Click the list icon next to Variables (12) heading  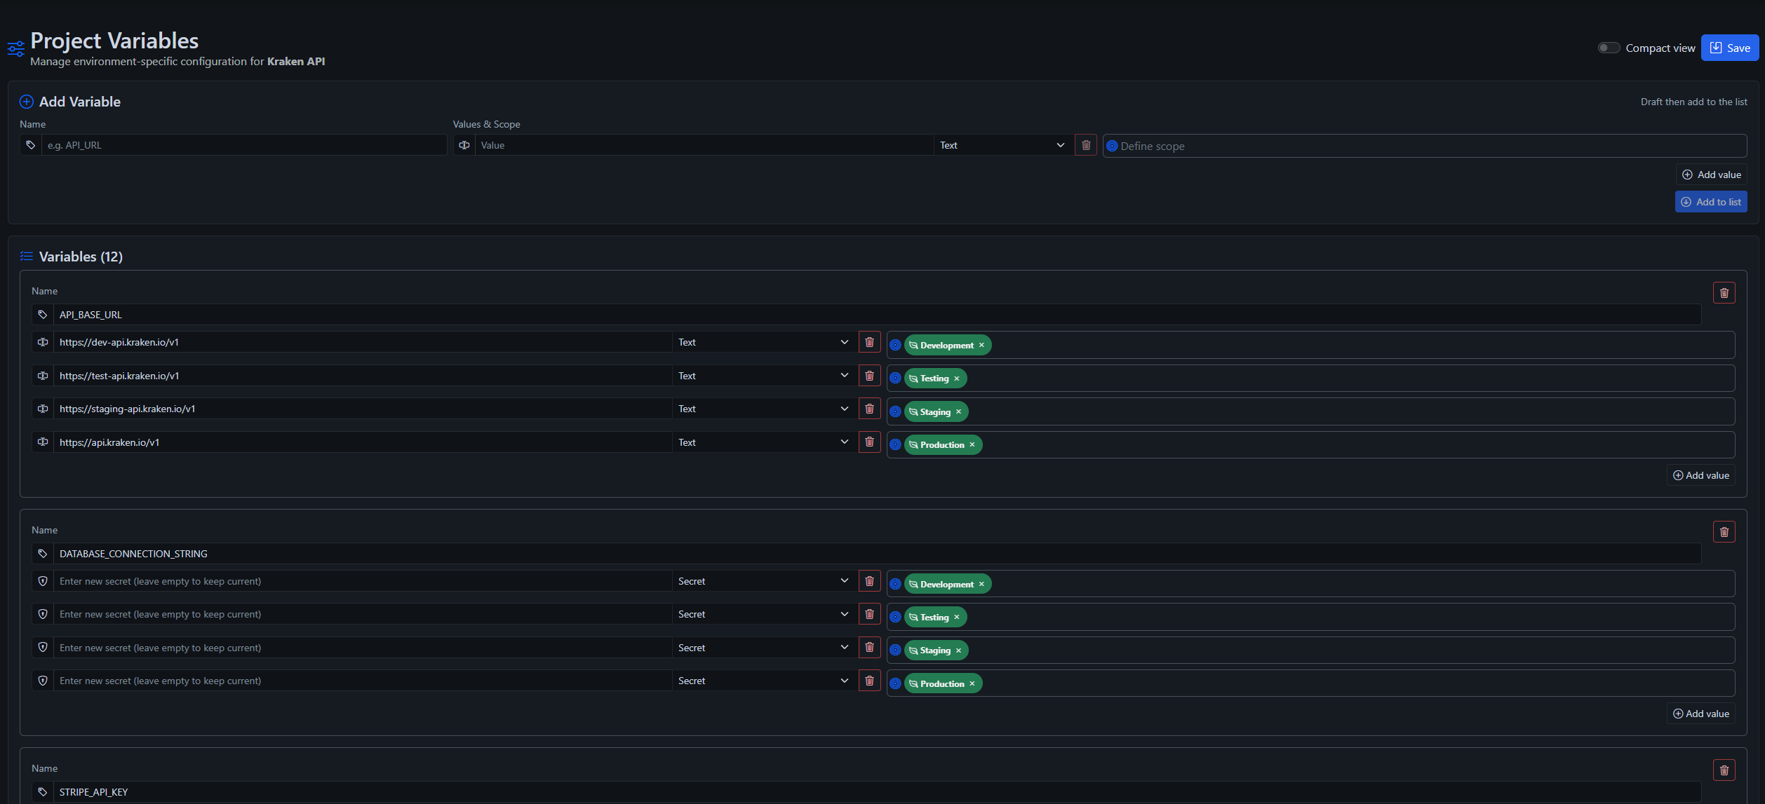27,256
